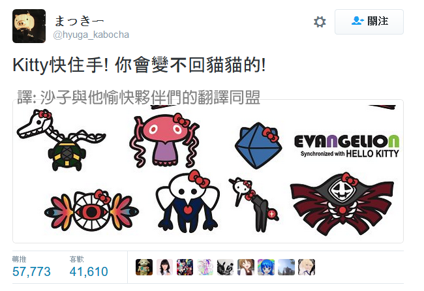The image size is (424, 291).
Task: Open the brown-haired anime girl avatar
Action: coord(246,268)
